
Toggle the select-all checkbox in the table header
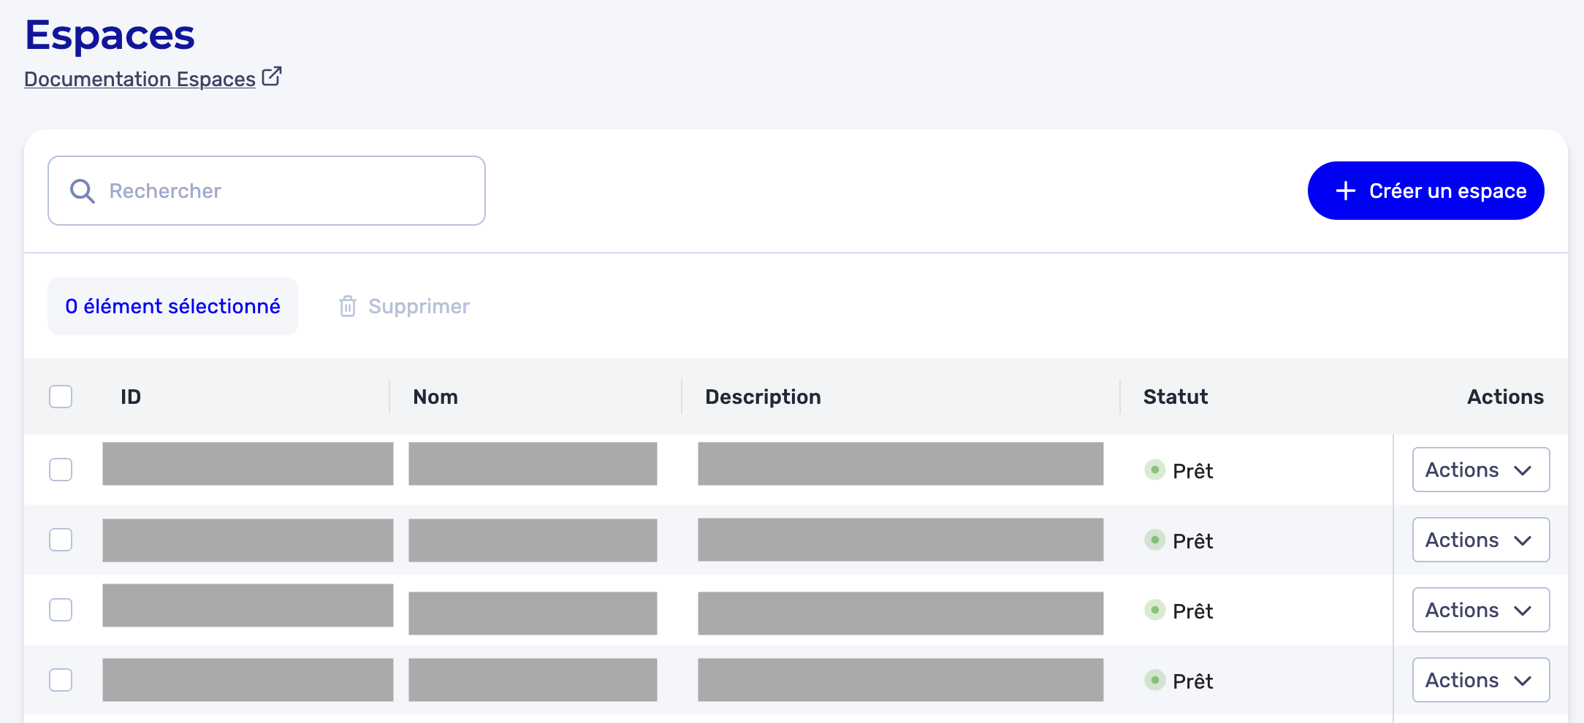click(x=61, y=397)
